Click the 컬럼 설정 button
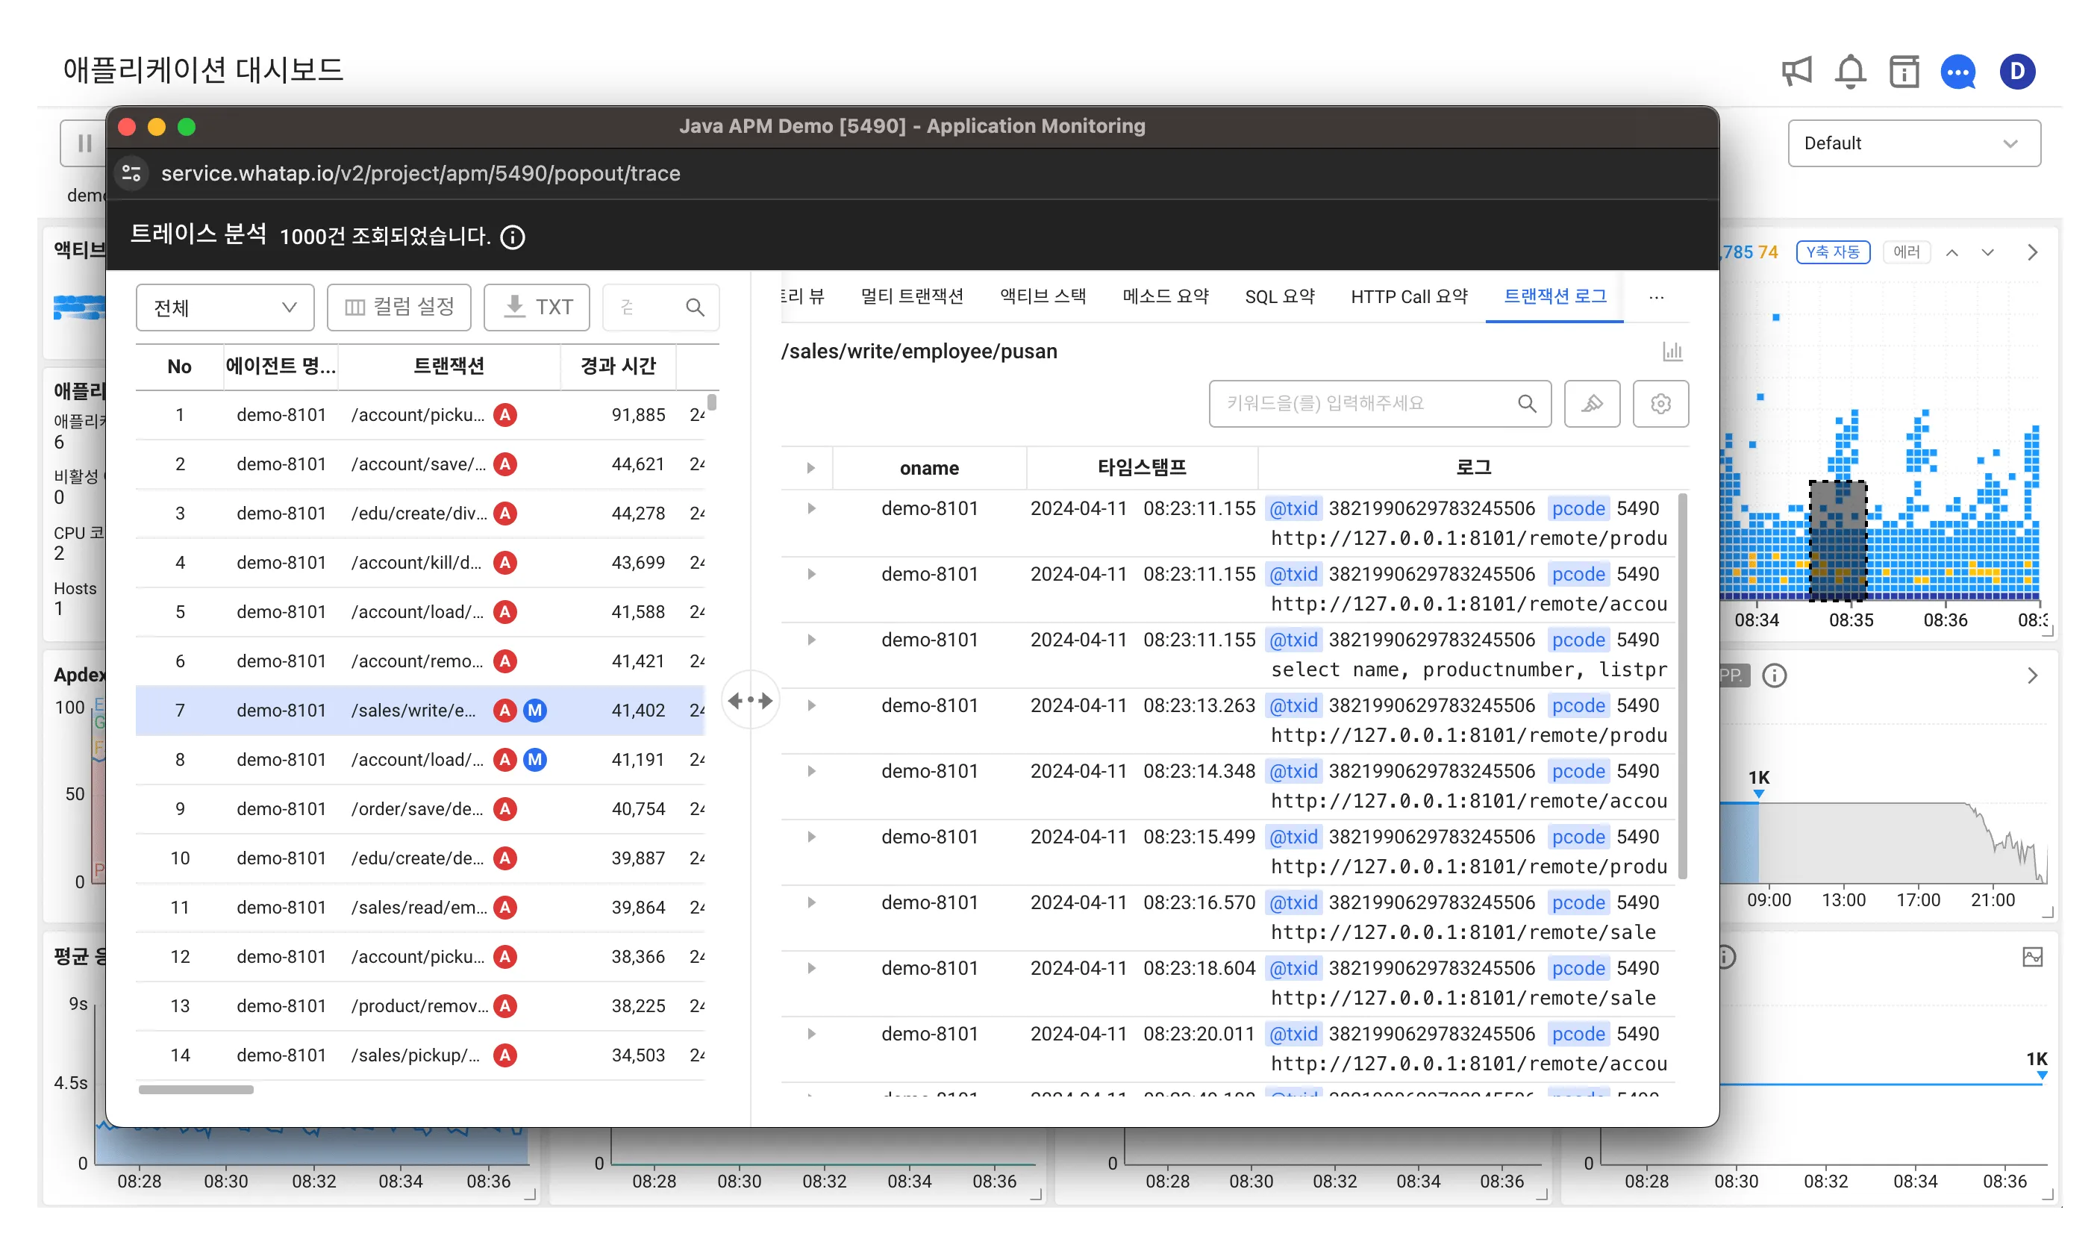Viewport: 2100px width, 1245px height. click(399, 307)
